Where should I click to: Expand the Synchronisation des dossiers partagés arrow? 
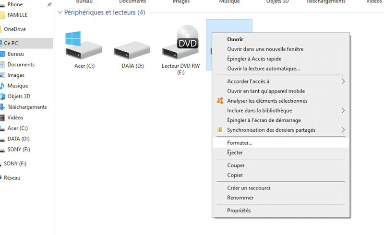click(343, 130)
